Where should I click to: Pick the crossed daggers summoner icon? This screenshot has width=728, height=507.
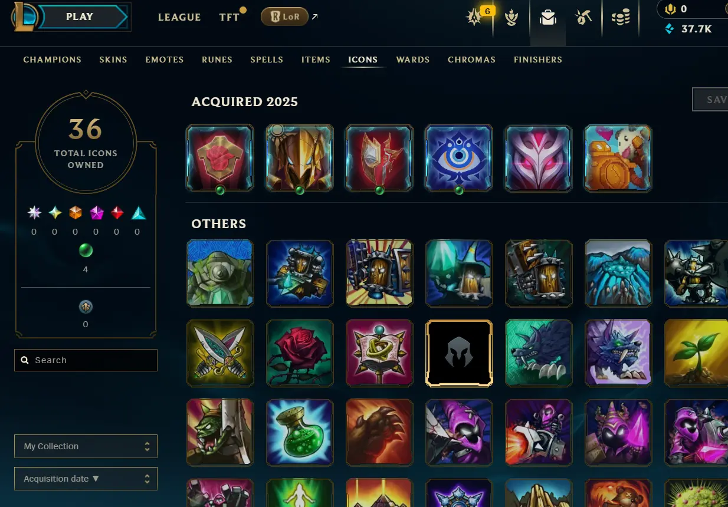tap(220, 353)
